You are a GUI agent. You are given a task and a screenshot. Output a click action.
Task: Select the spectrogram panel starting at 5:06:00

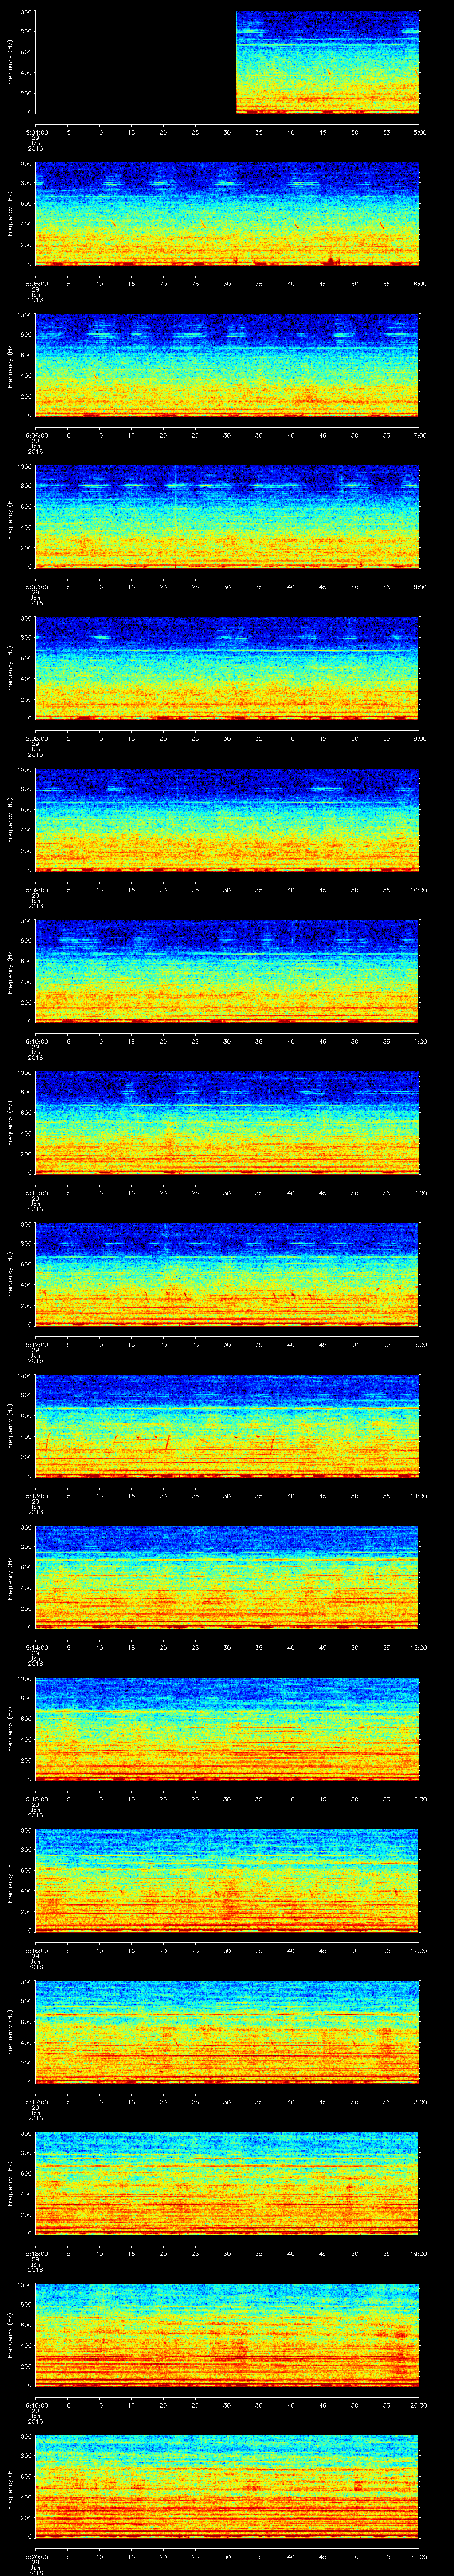pos(227,365)
